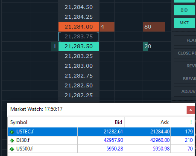196x156 pixels.
Task: Click USTEC.f spread value 179
Action: click(x=189, y=132)
